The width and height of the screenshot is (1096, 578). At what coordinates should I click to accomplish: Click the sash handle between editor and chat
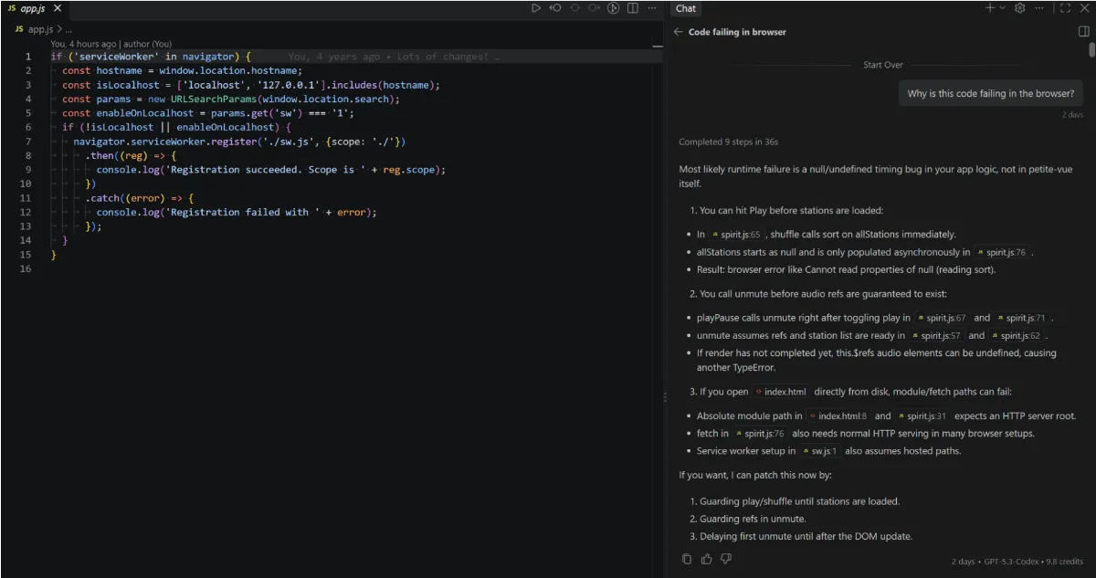(x=665, y=395)
